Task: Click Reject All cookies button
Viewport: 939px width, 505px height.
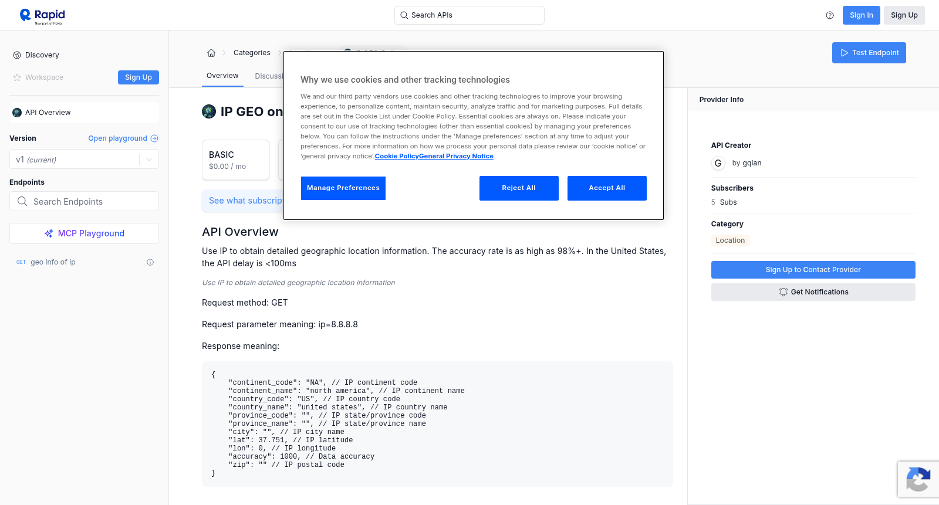Action: [519, 188]
